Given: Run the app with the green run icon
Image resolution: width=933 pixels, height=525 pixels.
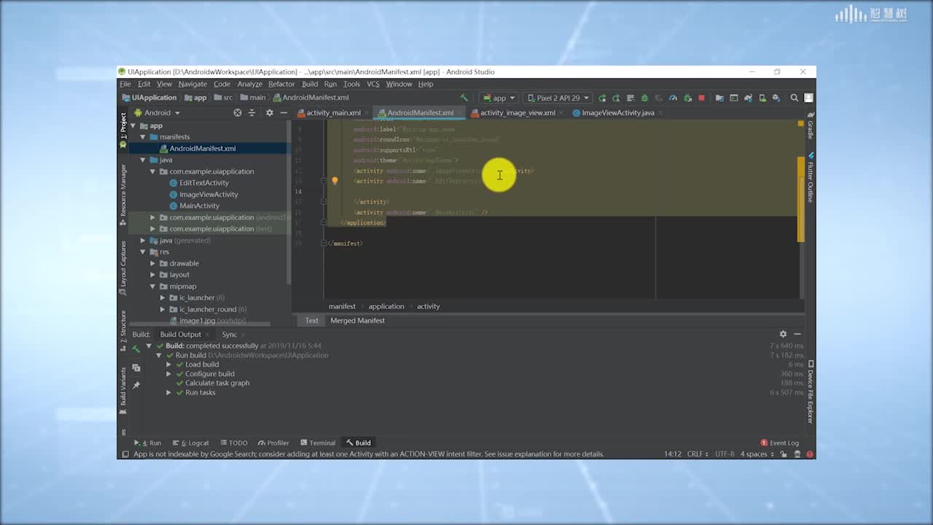Looking at the screenshot, I should coord(602,98).
